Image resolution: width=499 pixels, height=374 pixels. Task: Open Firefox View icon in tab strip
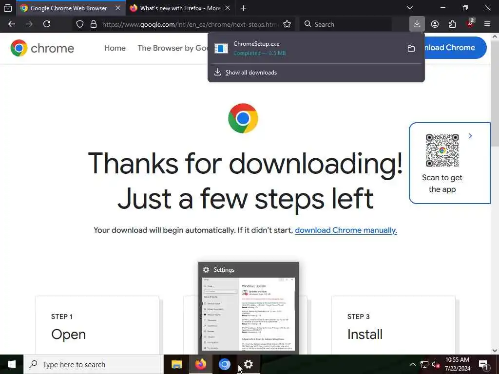(8, 8)
